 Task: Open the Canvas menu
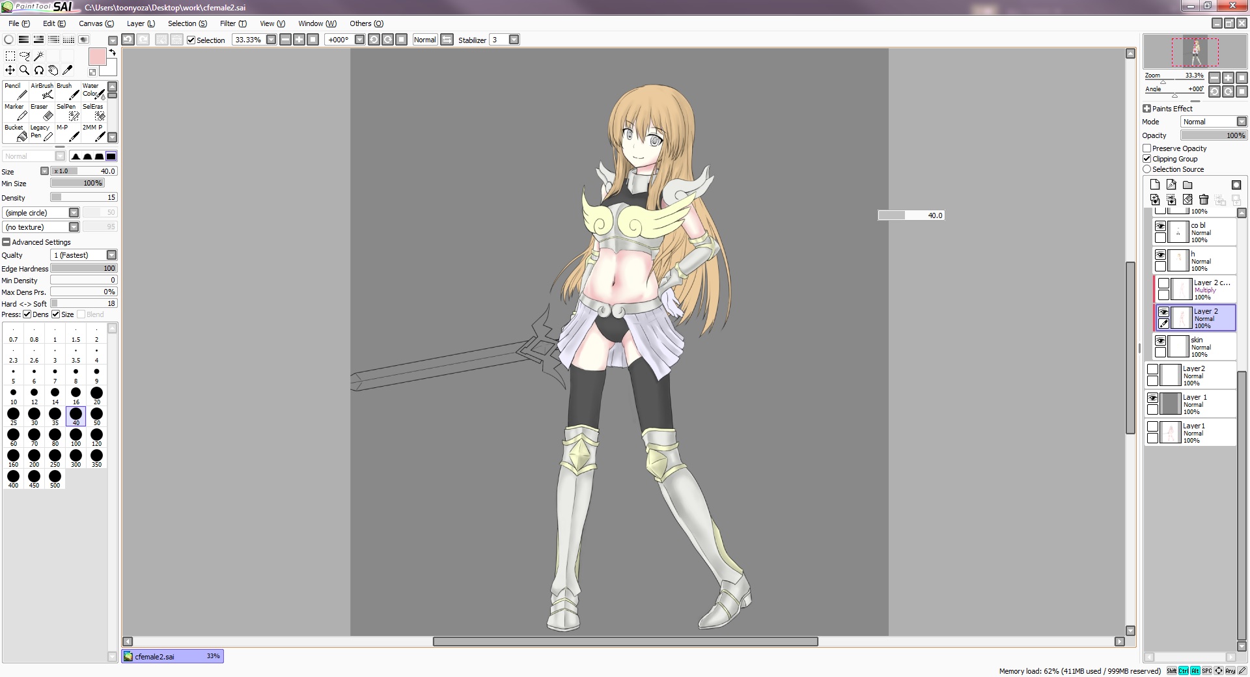[96, 23]
